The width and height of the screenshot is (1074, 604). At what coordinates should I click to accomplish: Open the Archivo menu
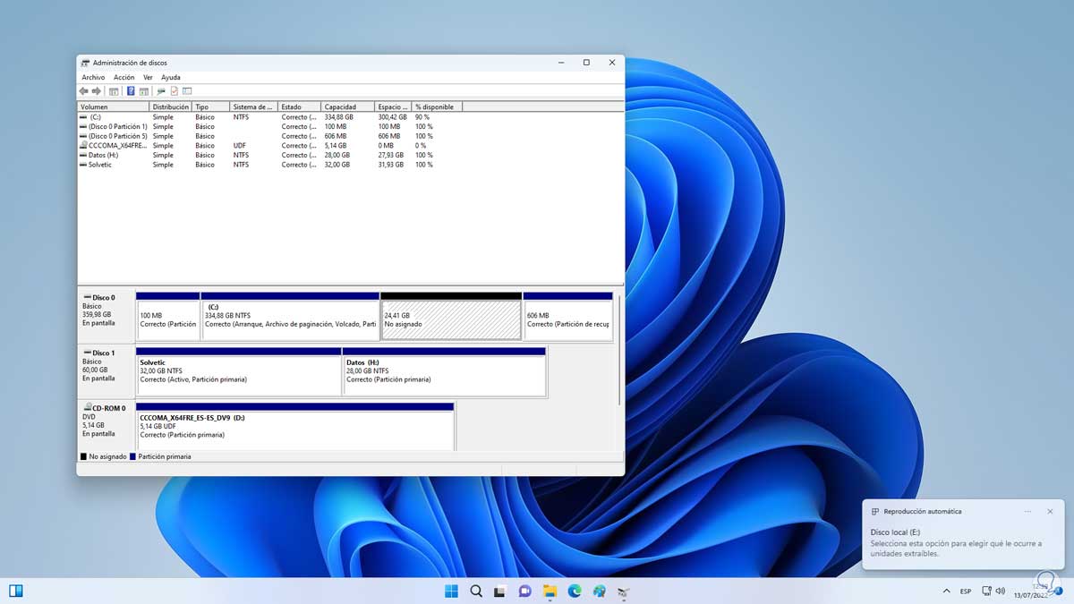pyautogui.click(x=93, y=78)
